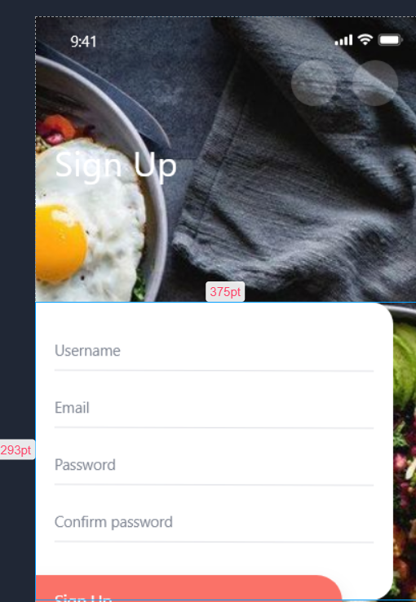Click the 9:41 clock text
Image resolution: width=416 pixels, height=602 pixels.
click(x=83, y=42)
